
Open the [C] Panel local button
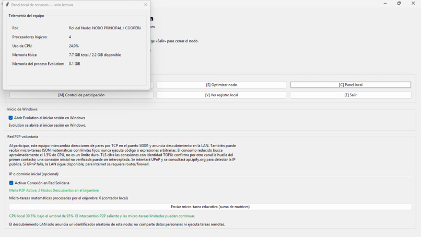pyautogui.click(x=350, y=85)
